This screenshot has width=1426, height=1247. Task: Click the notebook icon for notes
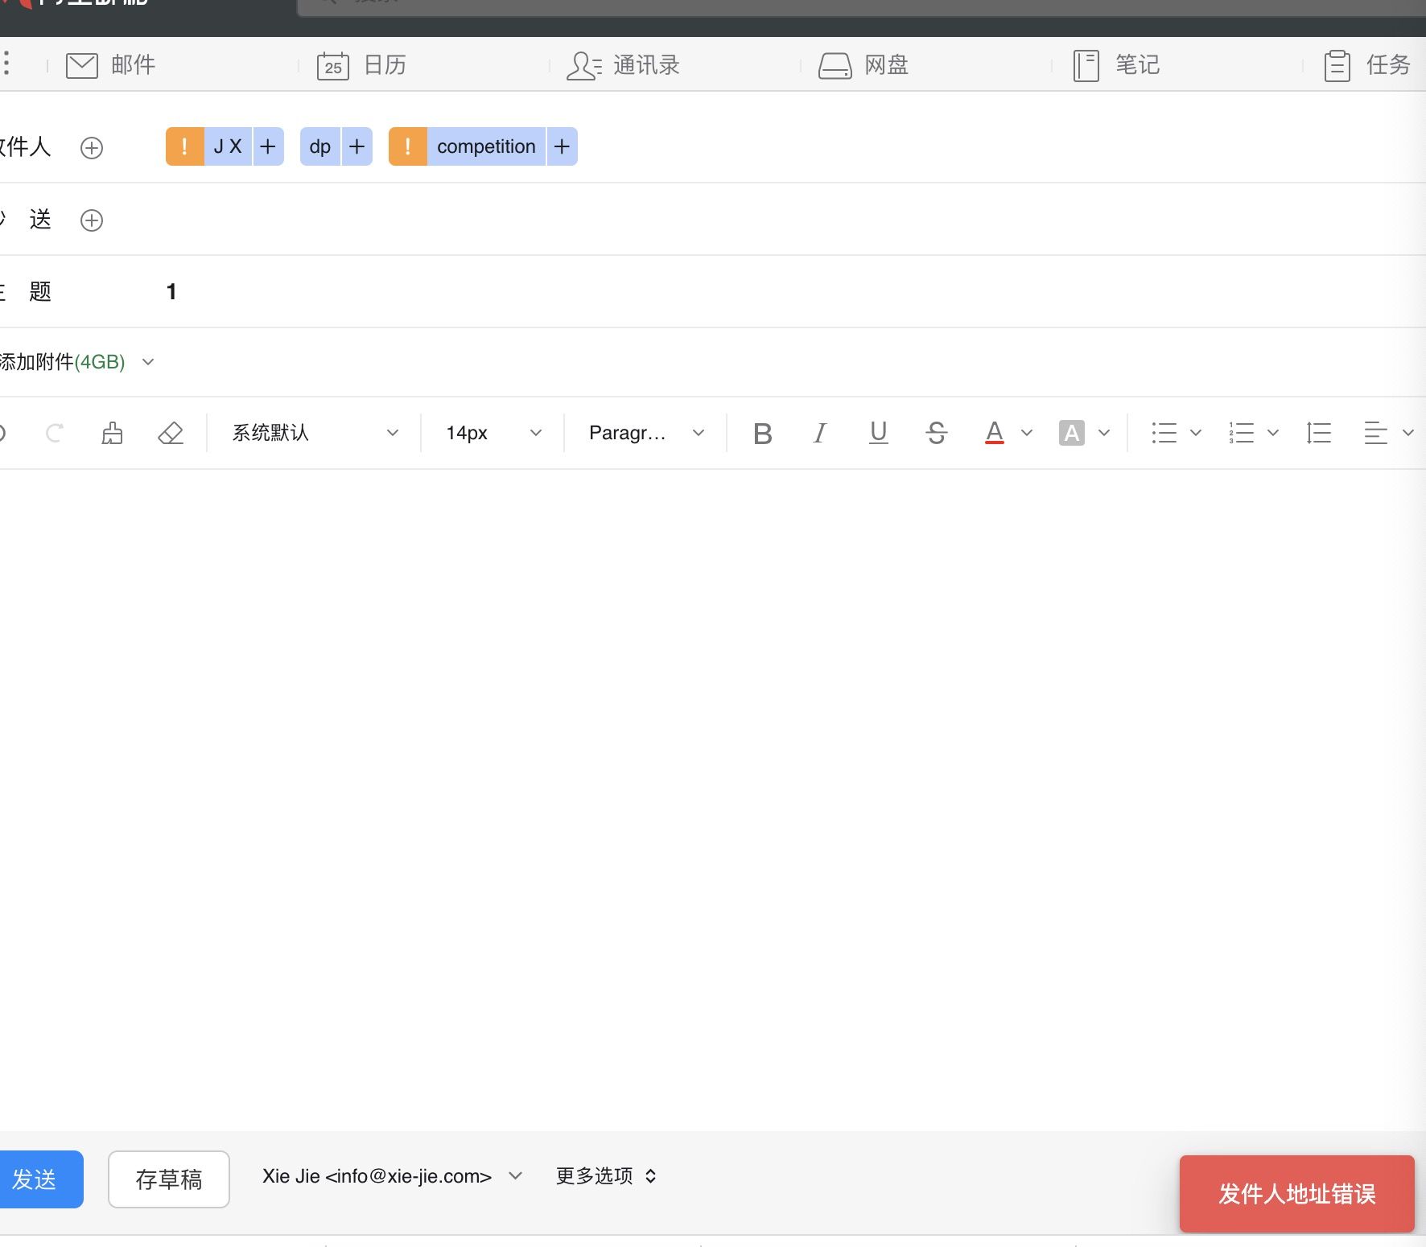coord(1086,65)
